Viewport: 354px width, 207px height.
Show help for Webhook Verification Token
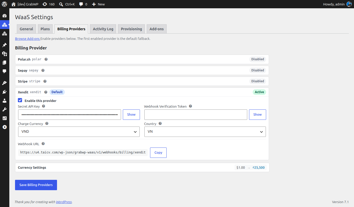point(190,106)
